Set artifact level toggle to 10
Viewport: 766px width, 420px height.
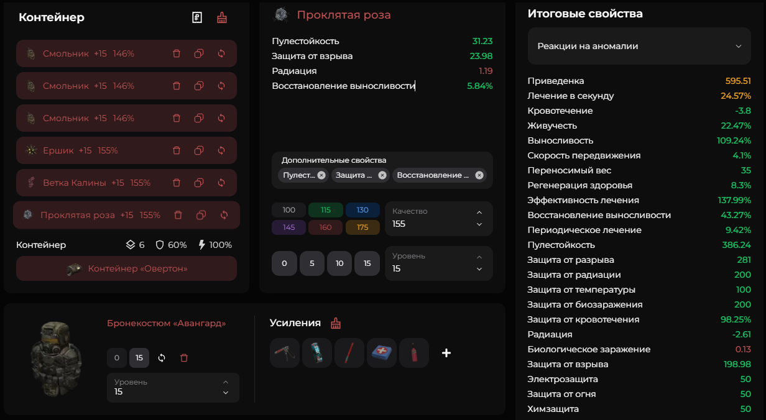[339, 263]
